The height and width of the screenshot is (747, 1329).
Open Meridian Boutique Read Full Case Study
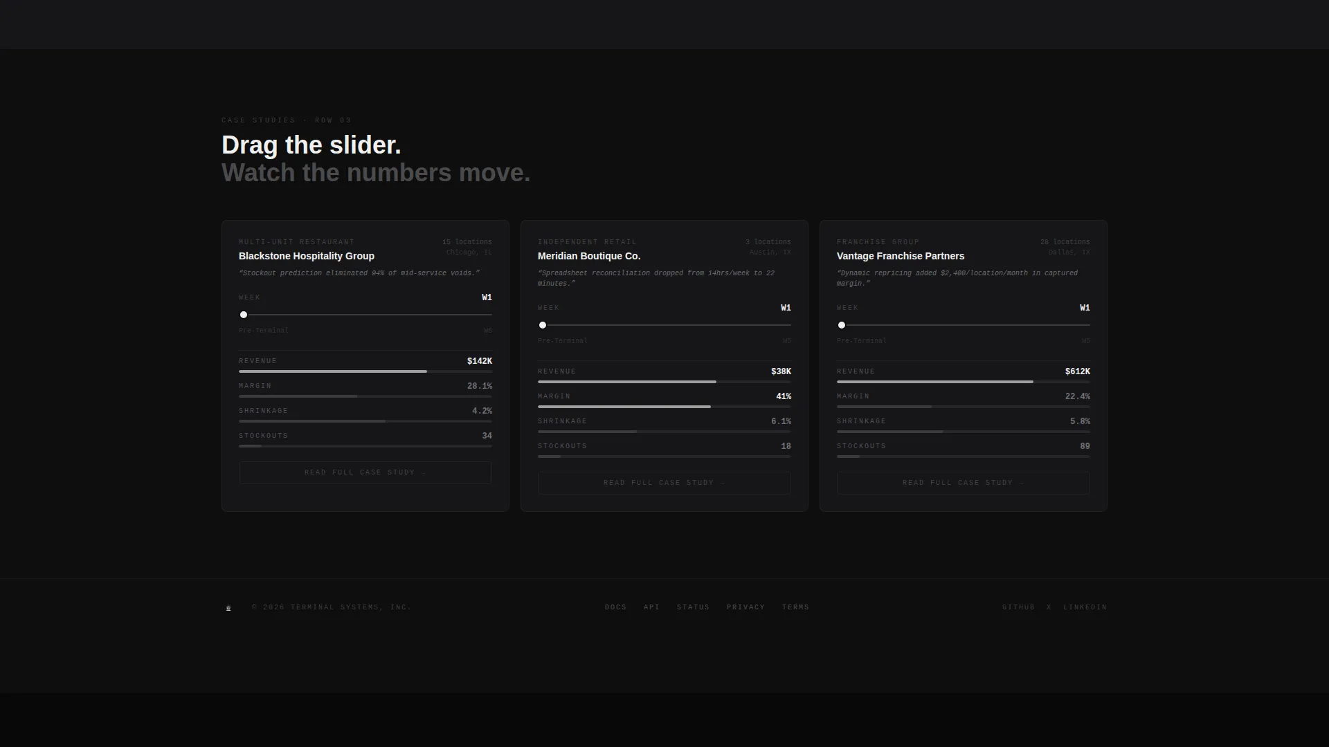(664, 483)
